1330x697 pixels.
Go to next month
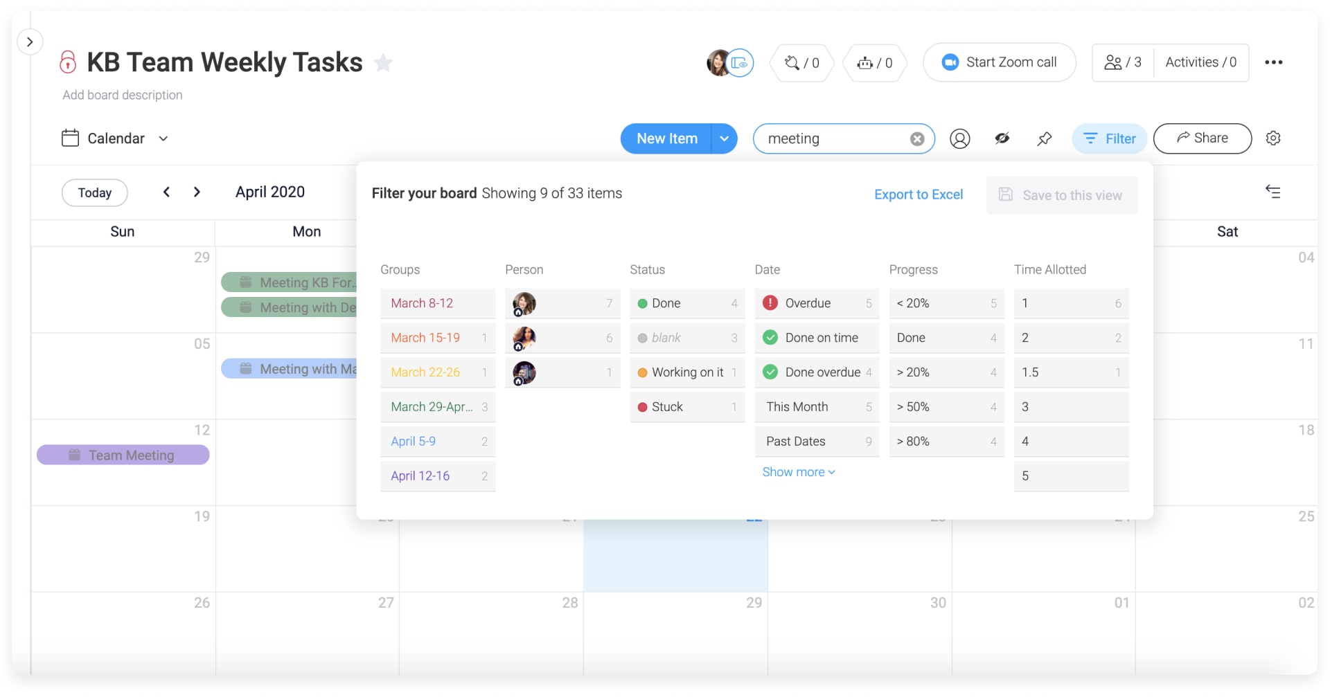click(x=197, y=192)
